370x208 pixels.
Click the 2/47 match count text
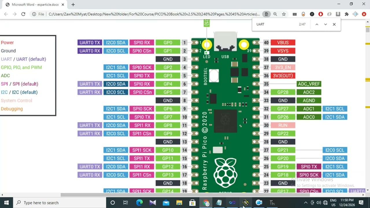pos(302,24)
